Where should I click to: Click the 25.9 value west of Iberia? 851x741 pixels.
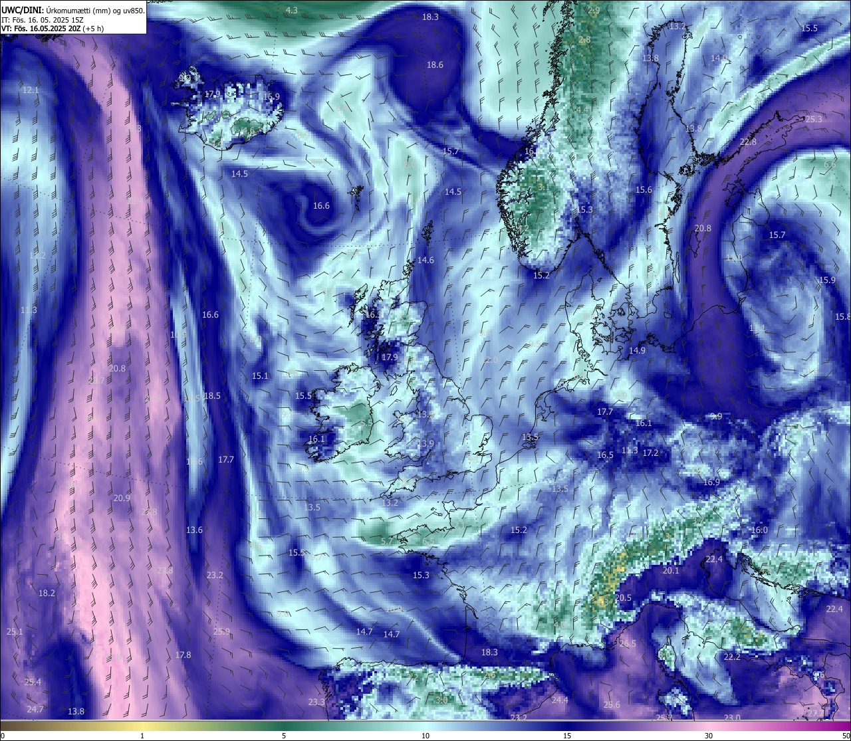(221, 631)
